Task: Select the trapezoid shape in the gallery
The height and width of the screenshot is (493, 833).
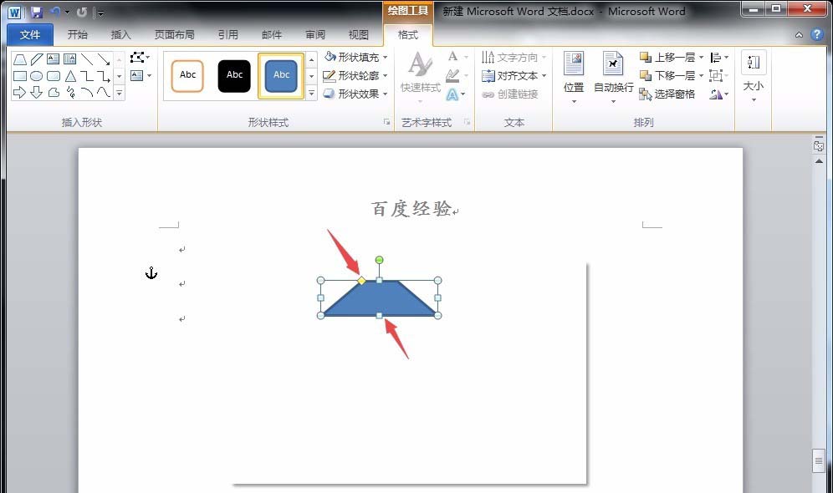Action: [20, 58]
